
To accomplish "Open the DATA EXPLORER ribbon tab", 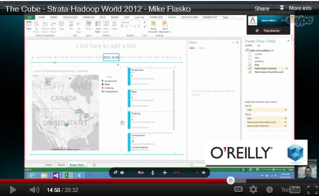I will coord(190,17).
